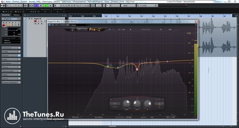Go to previous marker in transport
This screenshot has height=128, width=239.
pyautogui.click(x=30, y=6)
